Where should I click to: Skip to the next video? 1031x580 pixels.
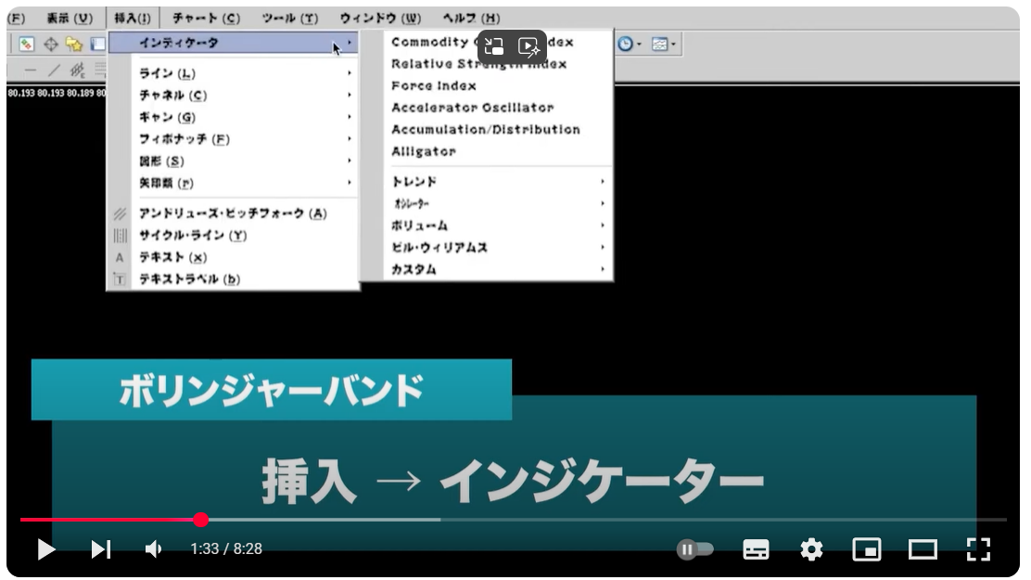point(100,549)
